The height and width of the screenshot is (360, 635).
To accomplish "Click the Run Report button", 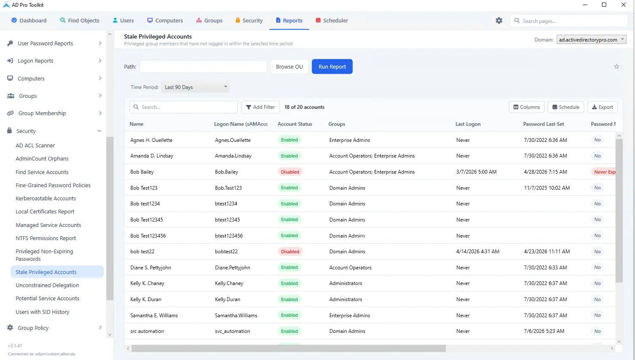I will [x=332, y=66].
